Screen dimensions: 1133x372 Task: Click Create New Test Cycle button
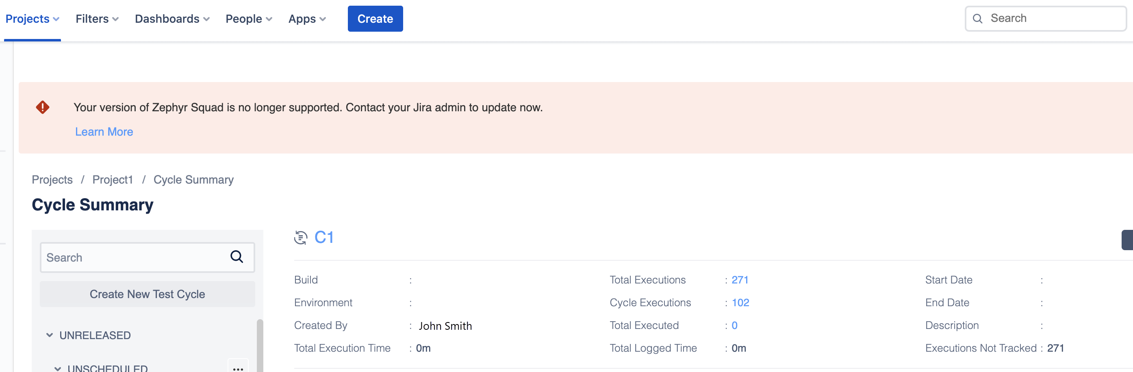coord(148,294)
